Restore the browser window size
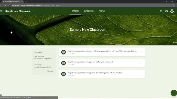The width and height of the screenshot is (177, 99). click(x=172, y=2)
